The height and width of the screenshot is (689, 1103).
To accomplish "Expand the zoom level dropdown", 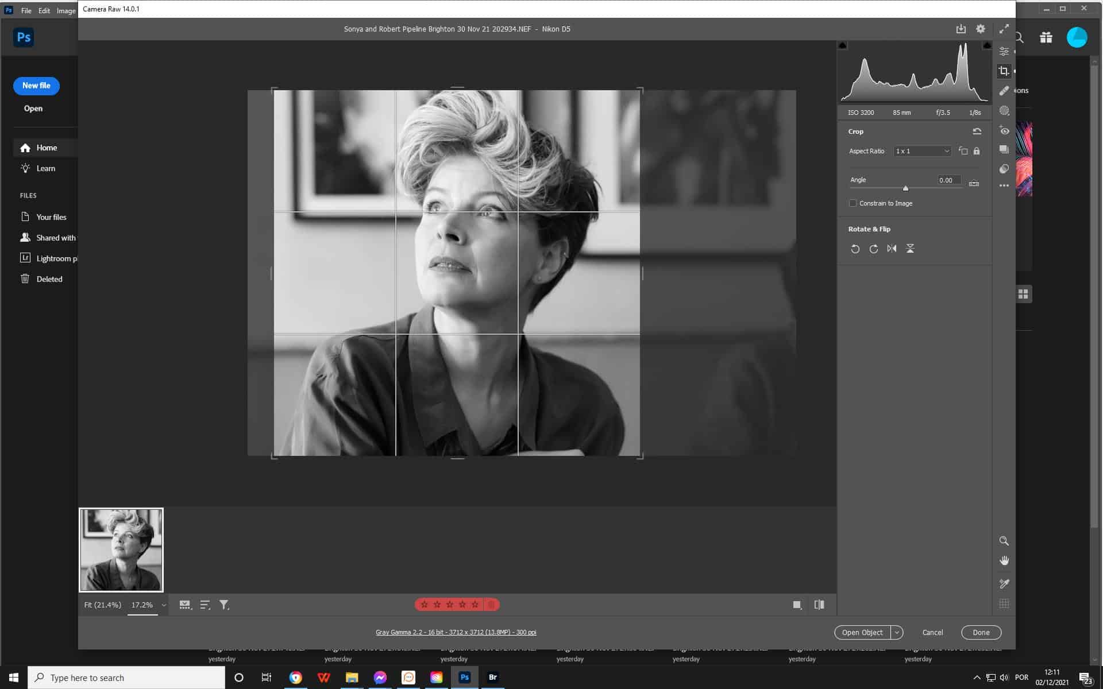I will (x=163, y=605).
